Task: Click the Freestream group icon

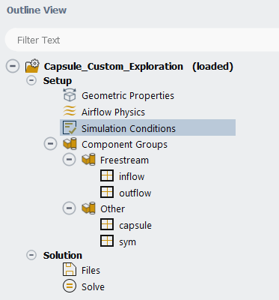Action: (x=88, y=160)
